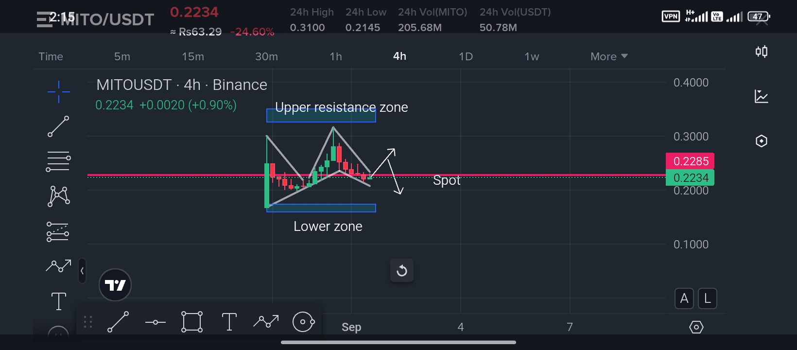797x350 pixels.
Task: Expand the More timeframes dropdown
Action: [609, 56]
